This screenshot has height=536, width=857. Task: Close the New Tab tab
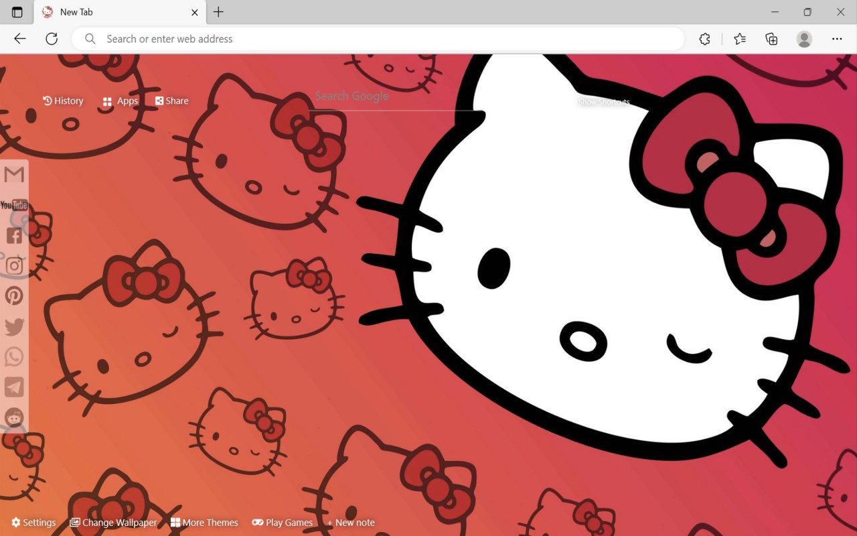(x=195, y=12)
